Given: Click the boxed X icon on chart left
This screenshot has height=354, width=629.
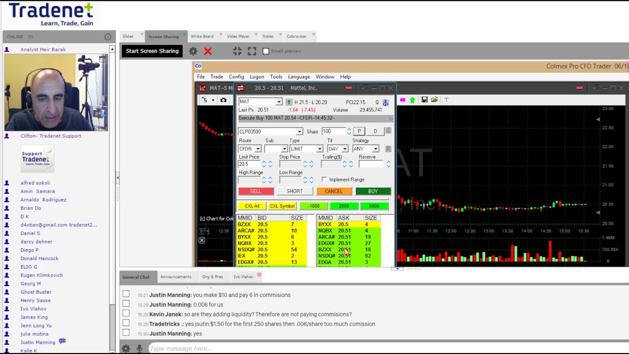Looking at the screenshot, I should (x=201, y=240).
